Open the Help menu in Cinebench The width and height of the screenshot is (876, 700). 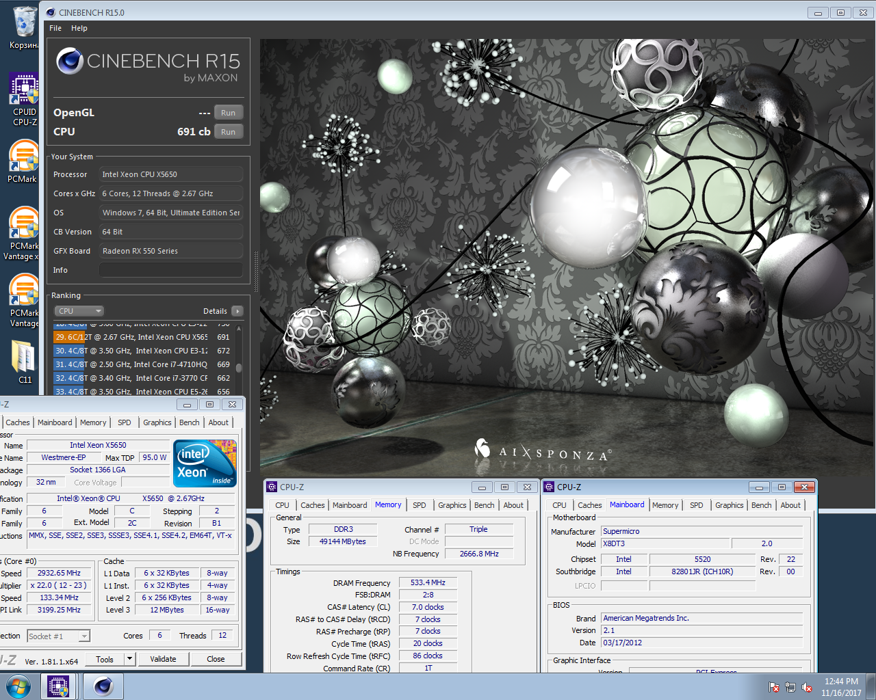coord(79,28)
